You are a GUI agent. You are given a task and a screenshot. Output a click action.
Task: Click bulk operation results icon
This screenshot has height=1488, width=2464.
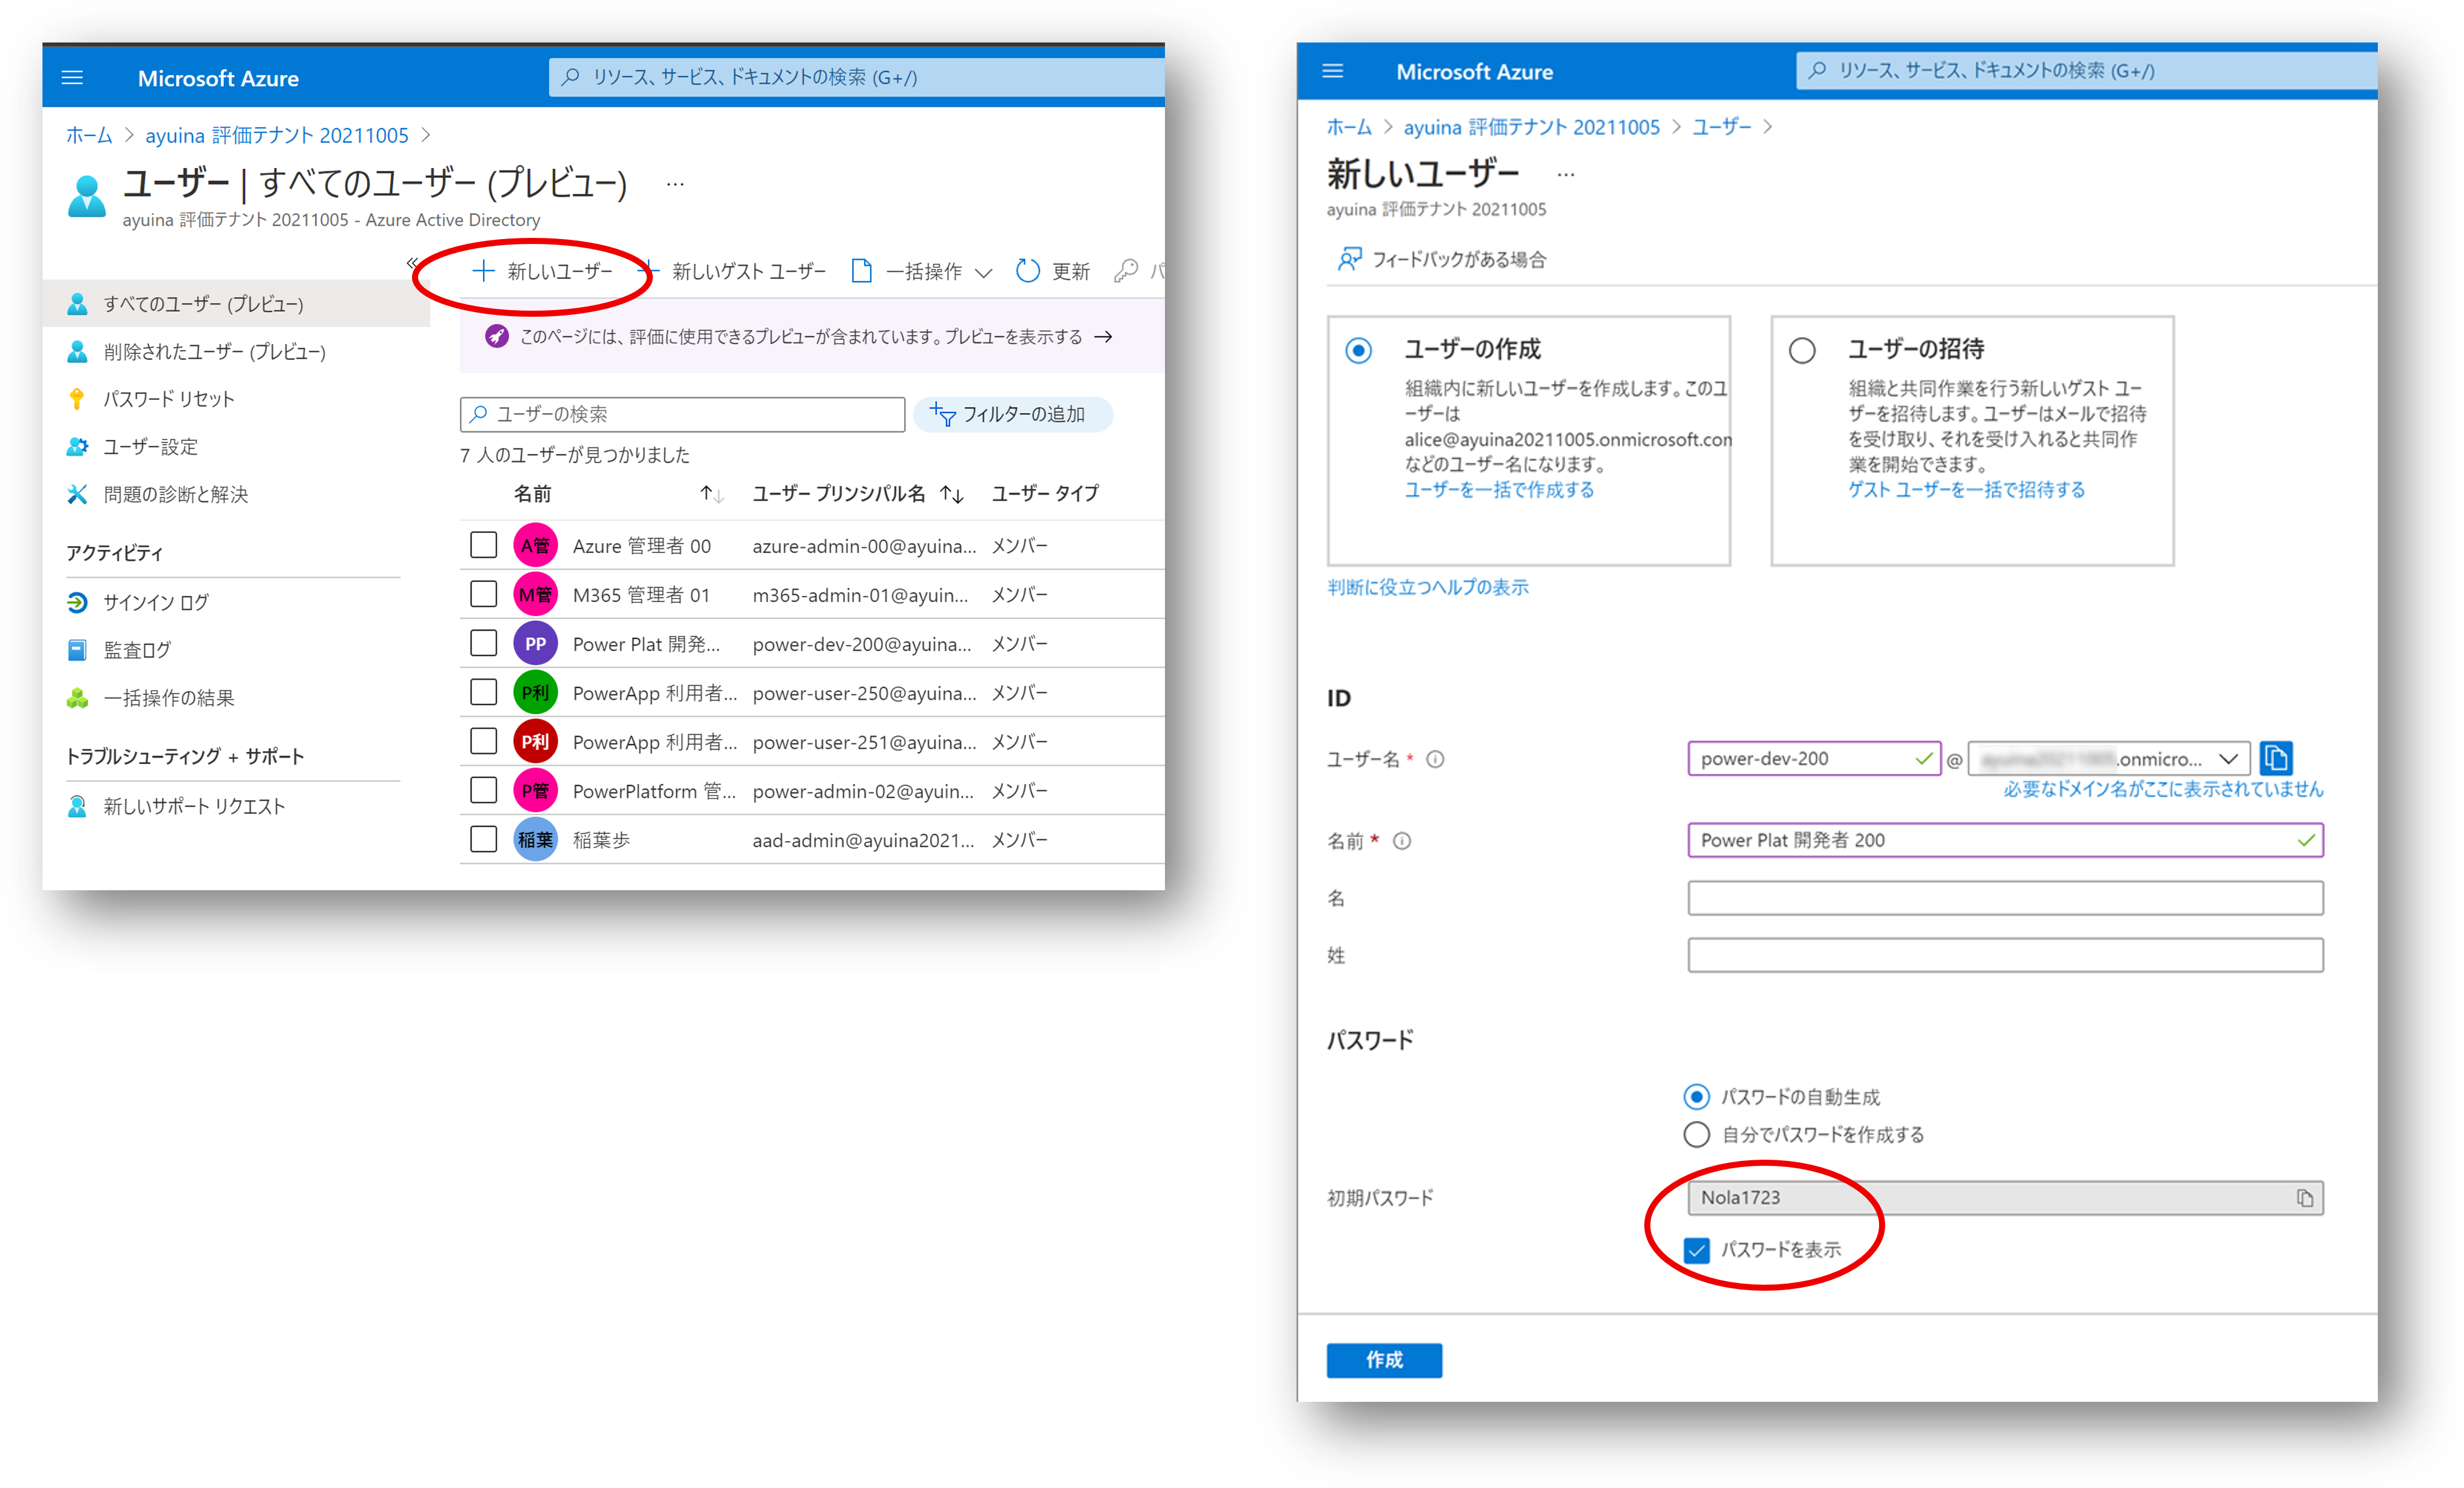point(77,698)
